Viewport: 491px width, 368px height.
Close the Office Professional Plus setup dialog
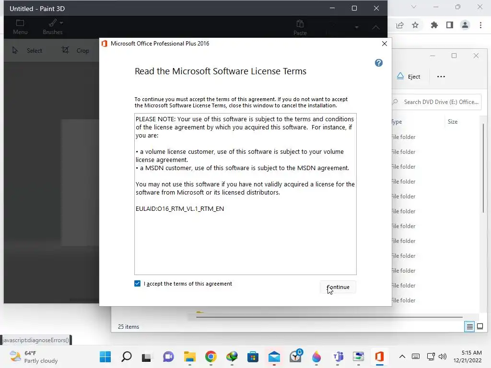(385, 44)
